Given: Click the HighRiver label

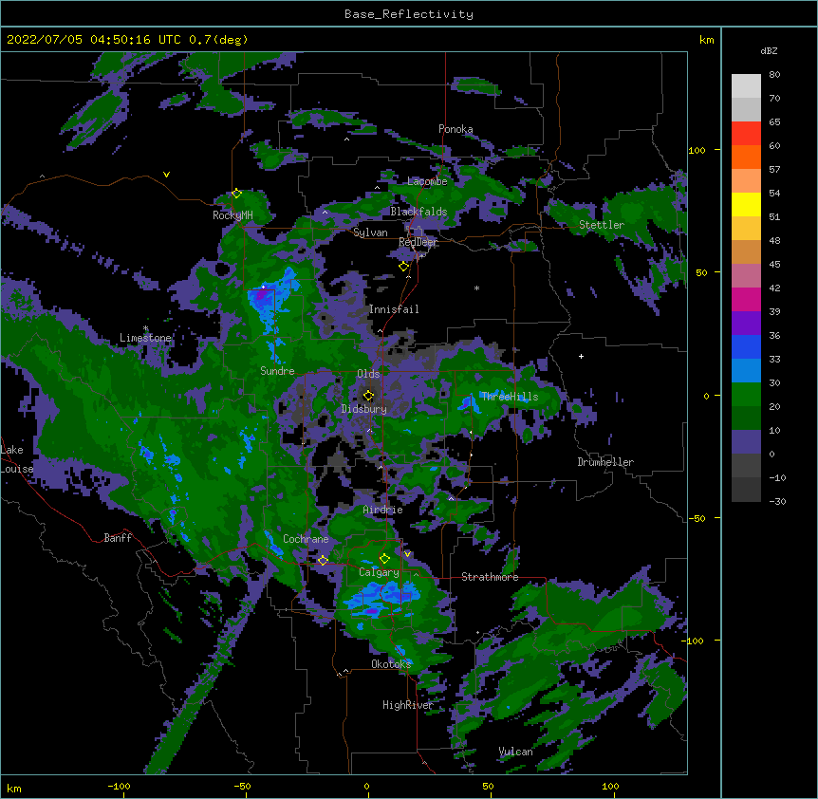Looking at the screenshot, I should pyautogui.click(x=408, y=705).
